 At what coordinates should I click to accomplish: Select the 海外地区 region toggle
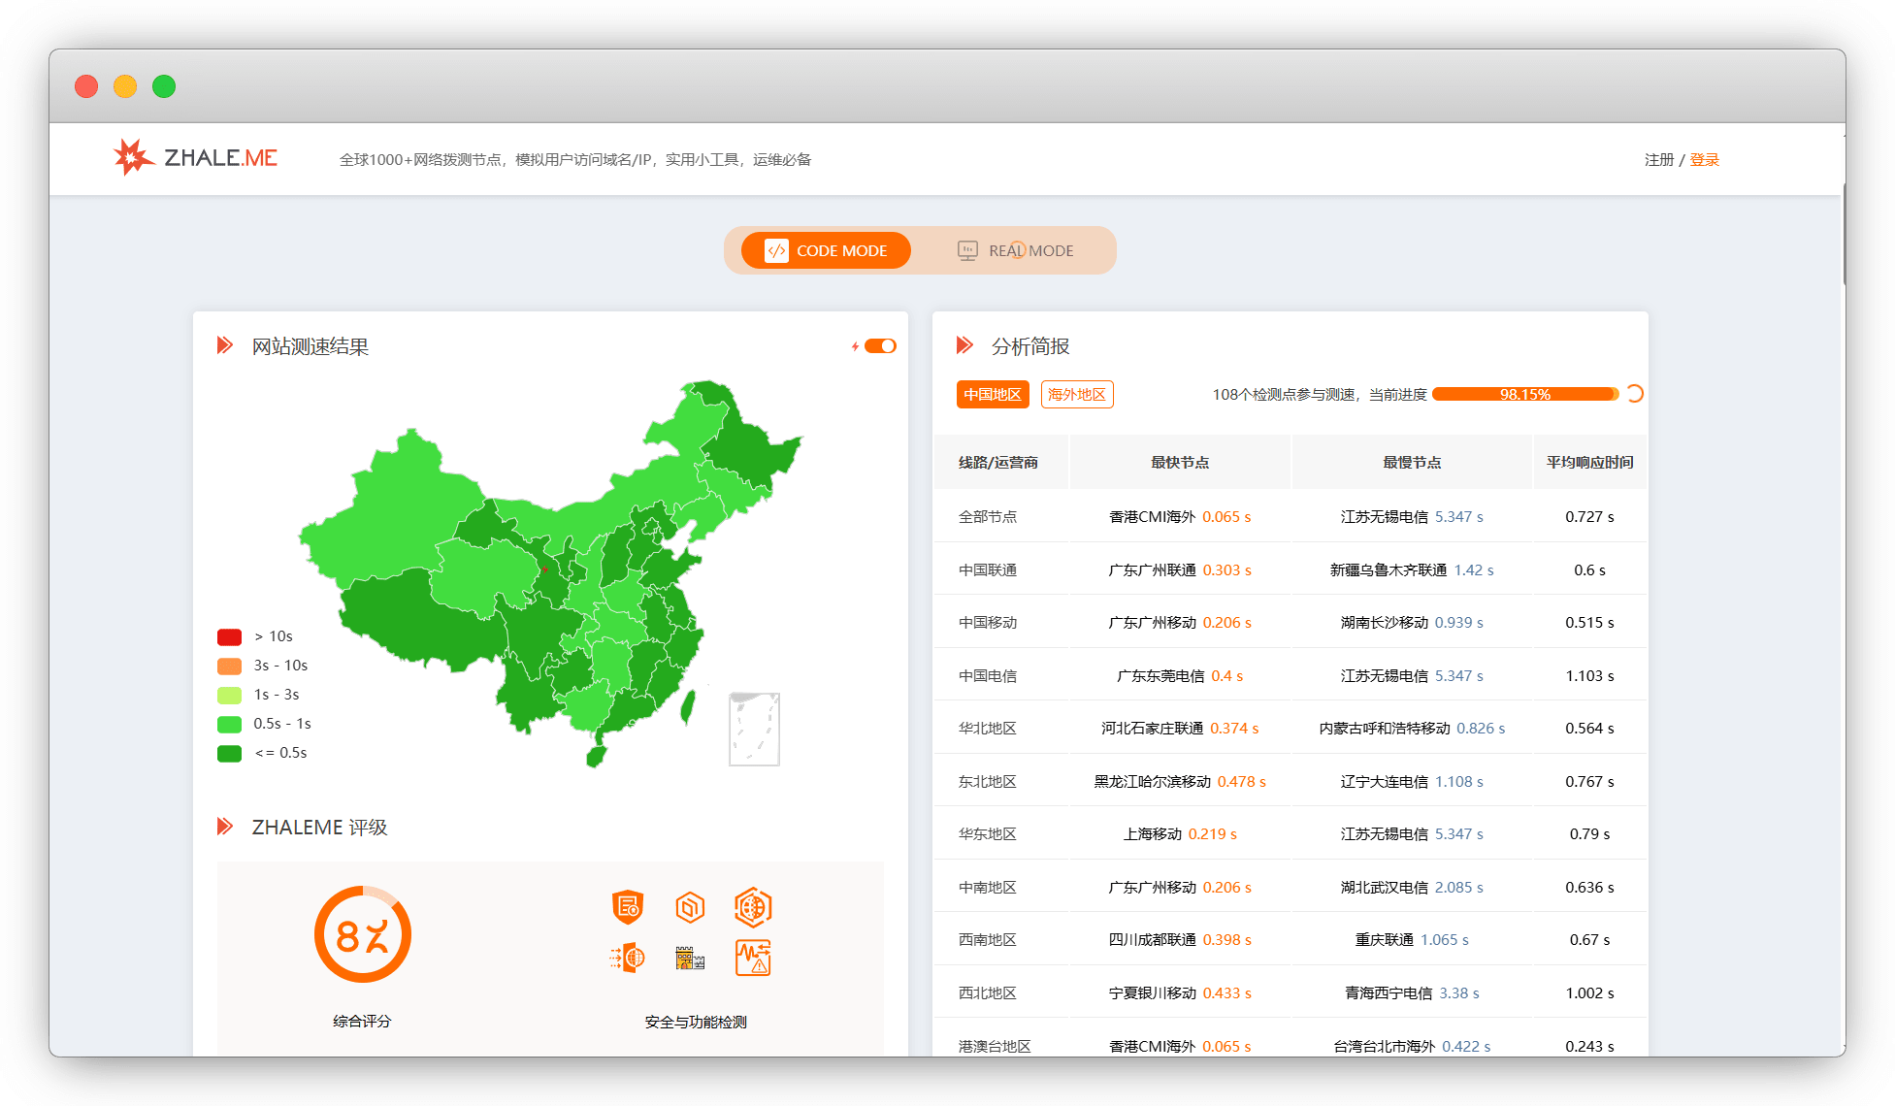(x=1077, y=394)
